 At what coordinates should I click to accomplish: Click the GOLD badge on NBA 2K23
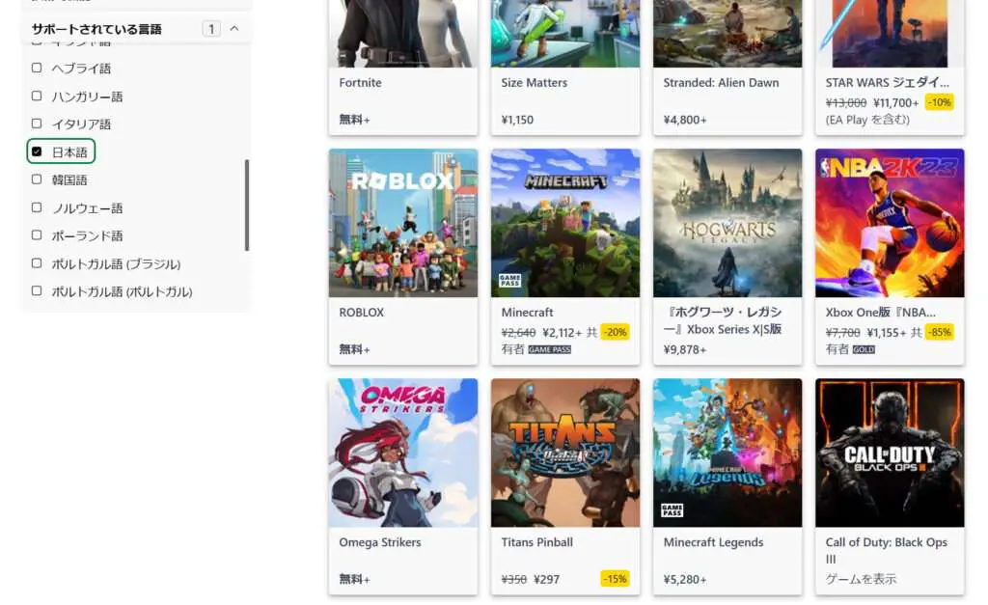click(x=864, y=349)
